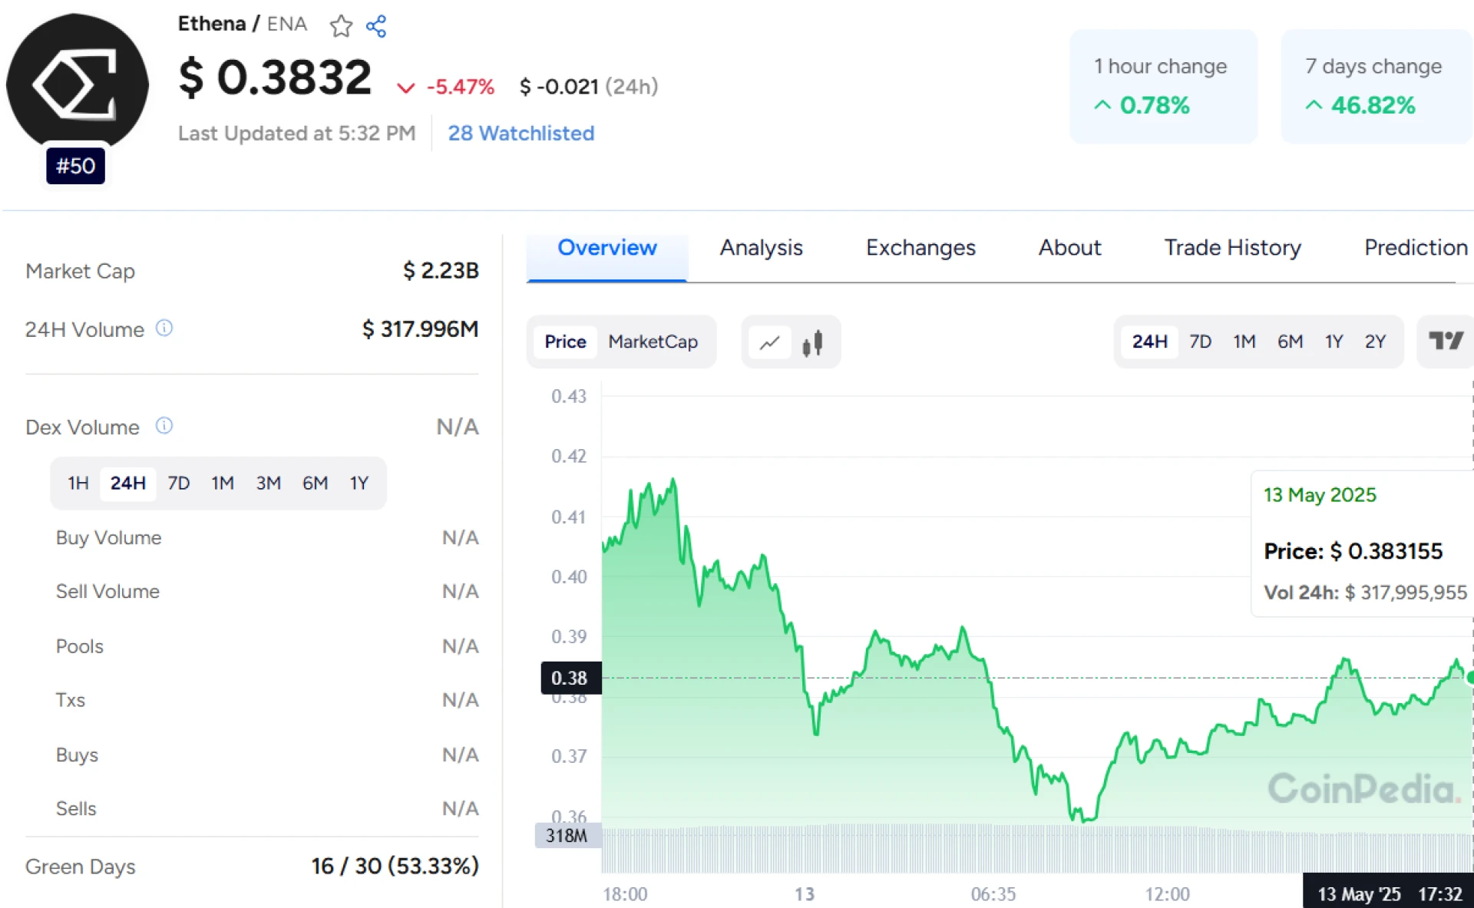This screenshot has width=1474, height=908.
Task: Switch chart to line graph view
Action: click(769, 342)
